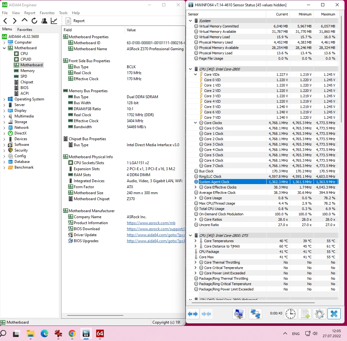Image resolution: width=347 pixels, height=341 pixels.
Task: Click HWiNFO shrink-layout arrows icon
Action: (206, 314)
